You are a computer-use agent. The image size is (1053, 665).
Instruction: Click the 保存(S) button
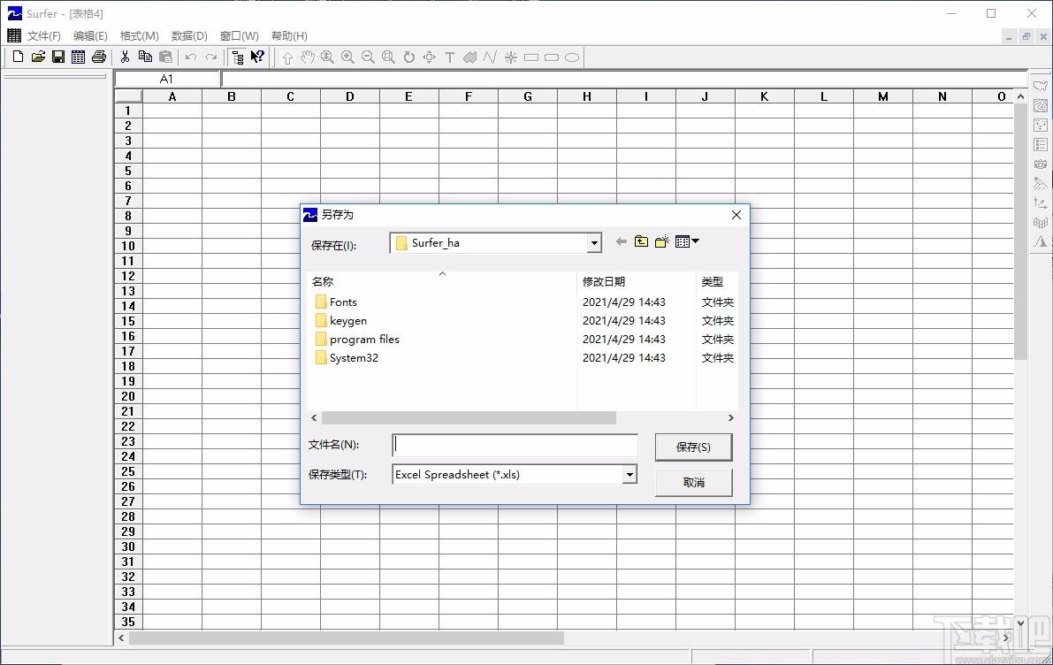(x=694, y=447)
